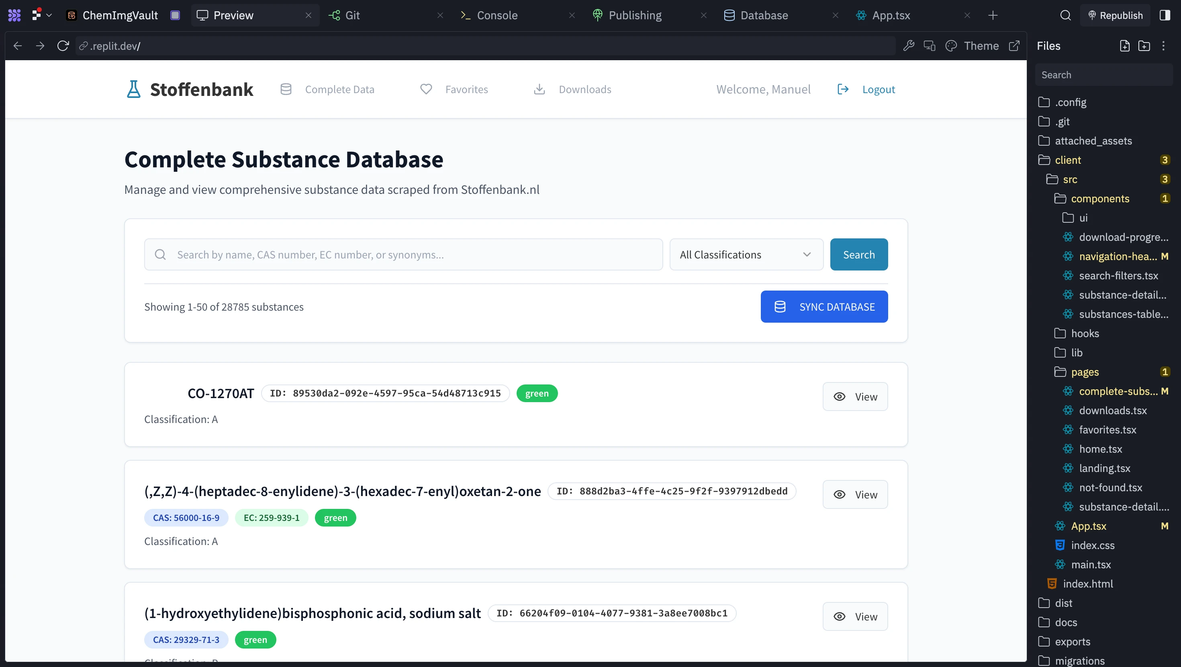
Task: Collapse the components folder
Action: 1099,198
